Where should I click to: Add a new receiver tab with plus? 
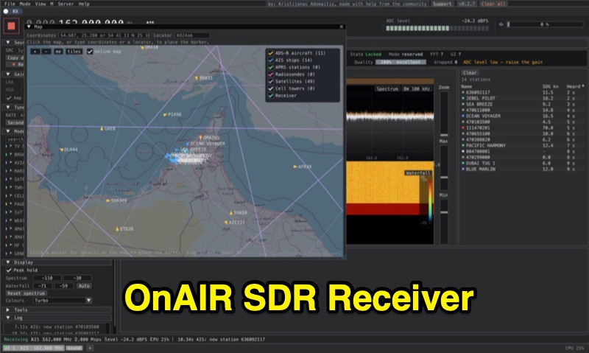tap(90, 348)
